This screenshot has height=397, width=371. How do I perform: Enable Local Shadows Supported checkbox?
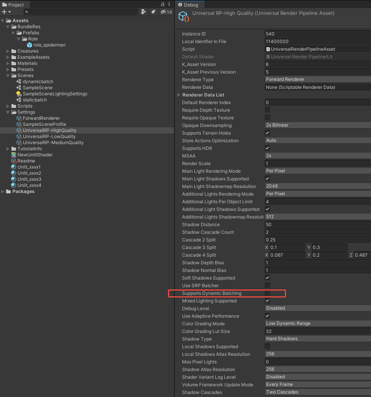point(267,346)
